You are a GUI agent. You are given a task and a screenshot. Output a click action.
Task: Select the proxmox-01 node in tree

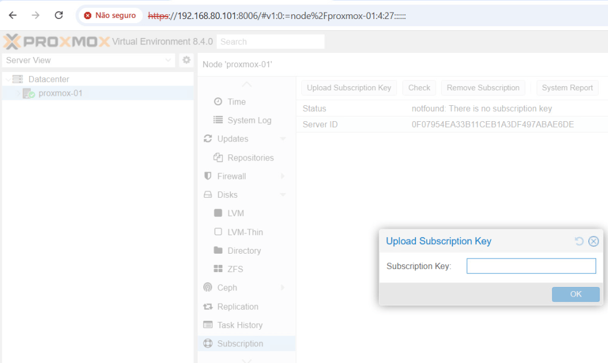tap(60, 93)
